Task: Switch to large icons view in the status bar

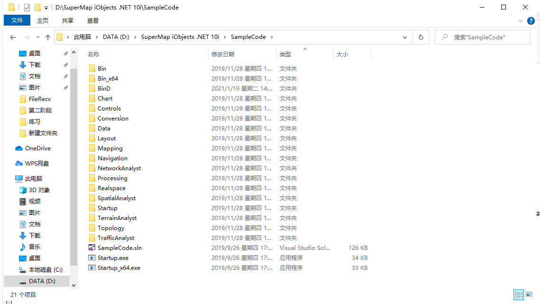Action: tap(529, 295)
